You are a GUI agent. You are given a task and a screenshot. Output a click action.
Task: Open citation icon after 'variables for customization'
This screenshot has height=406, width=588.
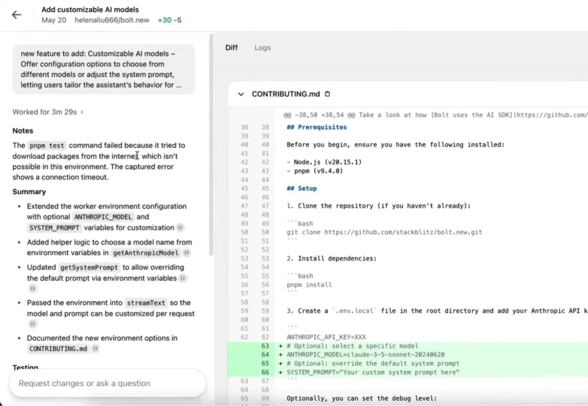click(180, 228)
